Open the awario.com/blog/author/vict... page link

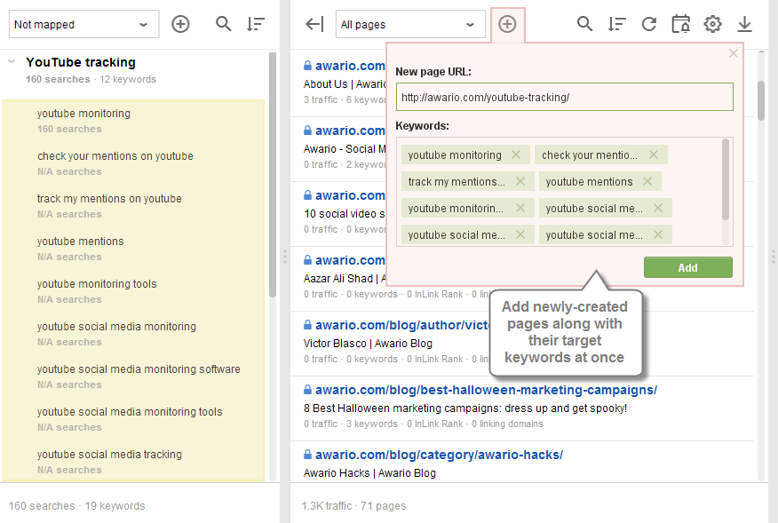point(402,325)
